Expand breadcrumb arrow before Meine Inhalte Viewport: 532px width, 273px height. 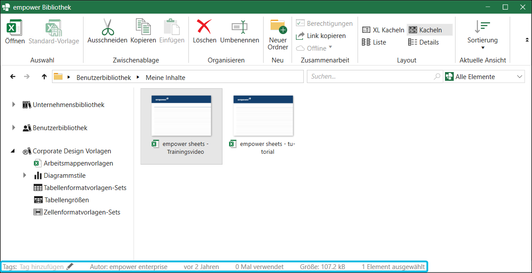tap(138, 77)
